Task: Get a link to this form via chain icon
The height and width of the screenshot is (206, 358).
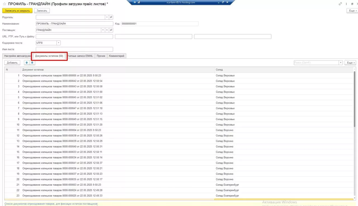Action: (340, 4)
